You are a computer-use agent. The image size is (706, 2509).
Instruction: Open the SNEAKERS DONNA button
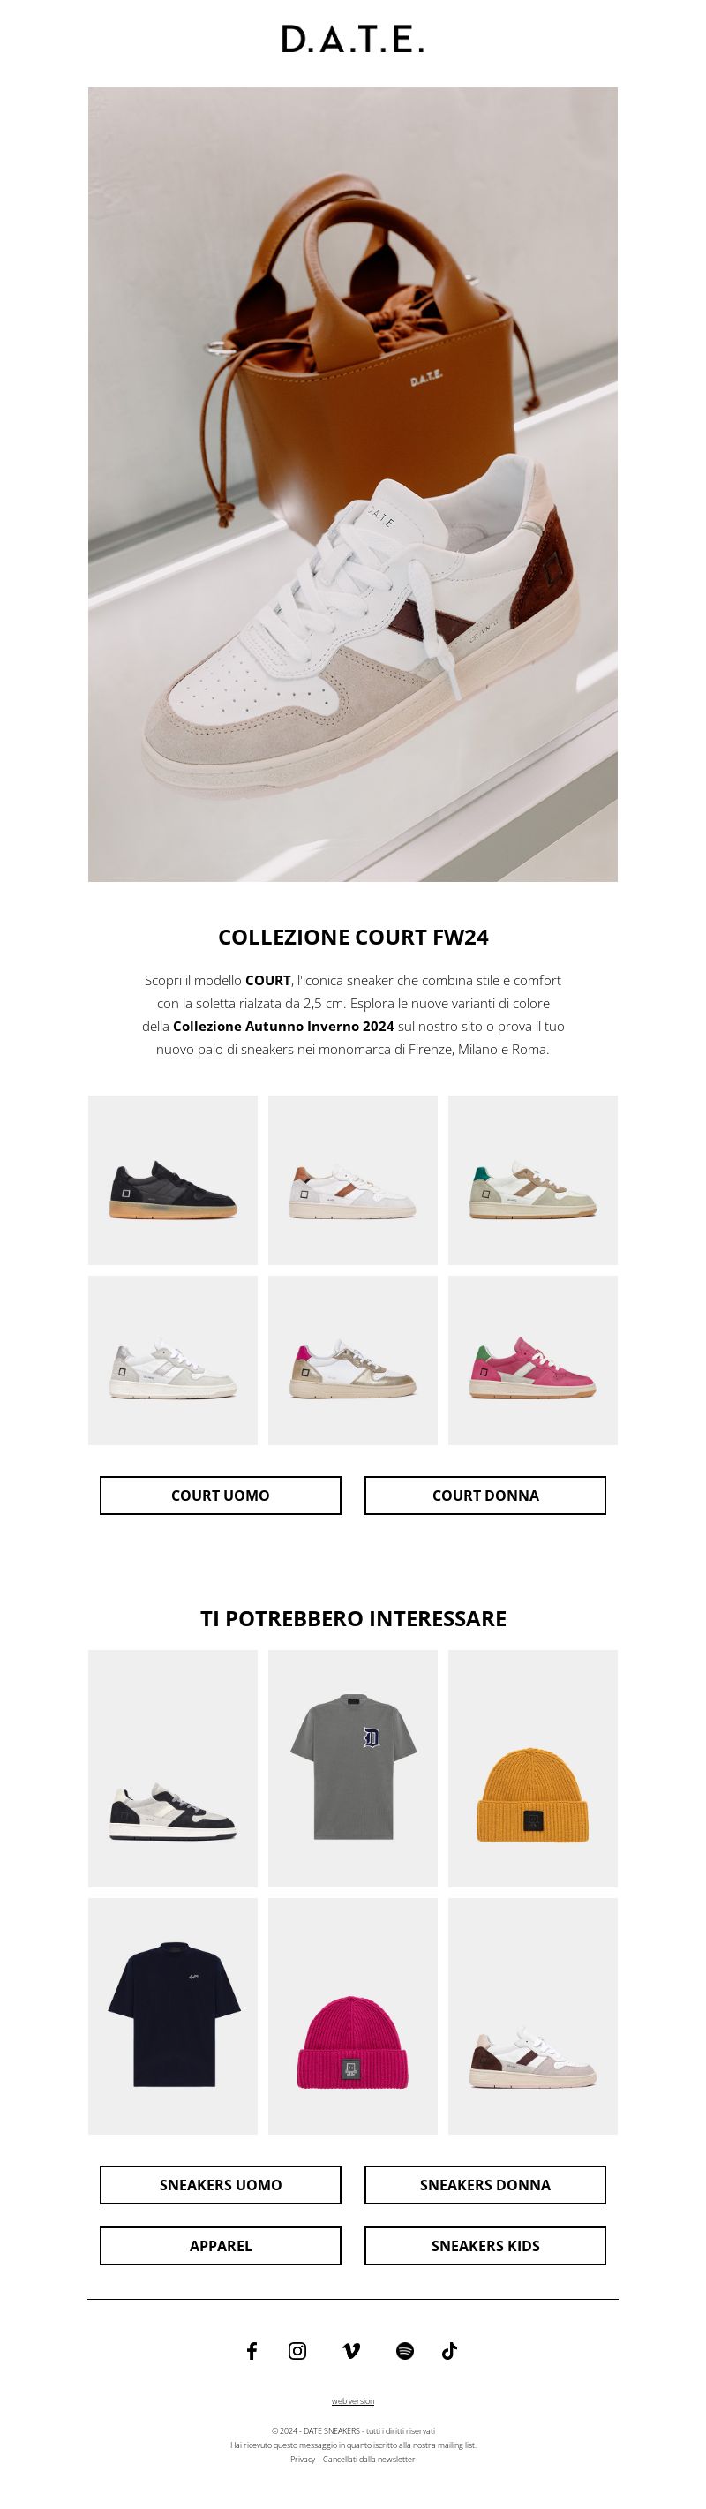pos(485,2185)
